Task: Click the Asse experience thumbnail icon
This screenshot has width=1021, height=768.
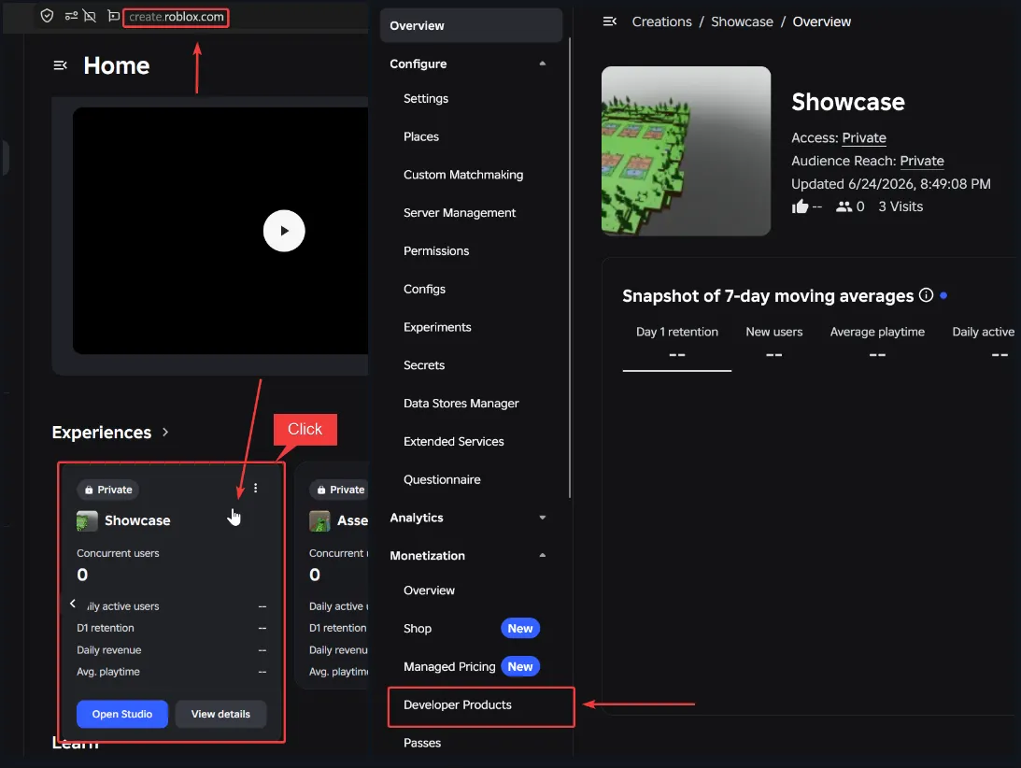Action: (x=319, y=521)
